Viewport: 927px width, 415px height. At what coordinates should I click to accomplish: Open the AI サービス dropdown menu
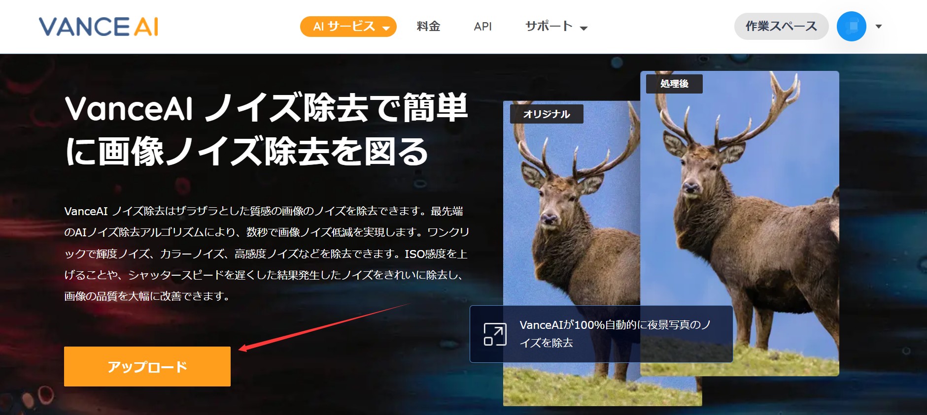tap(348, 27)
